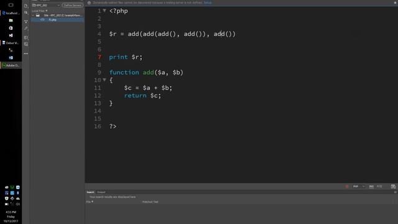Close the testing server notification bar
Viewport: 398px width, 224px height.
(x=396, y=2)
